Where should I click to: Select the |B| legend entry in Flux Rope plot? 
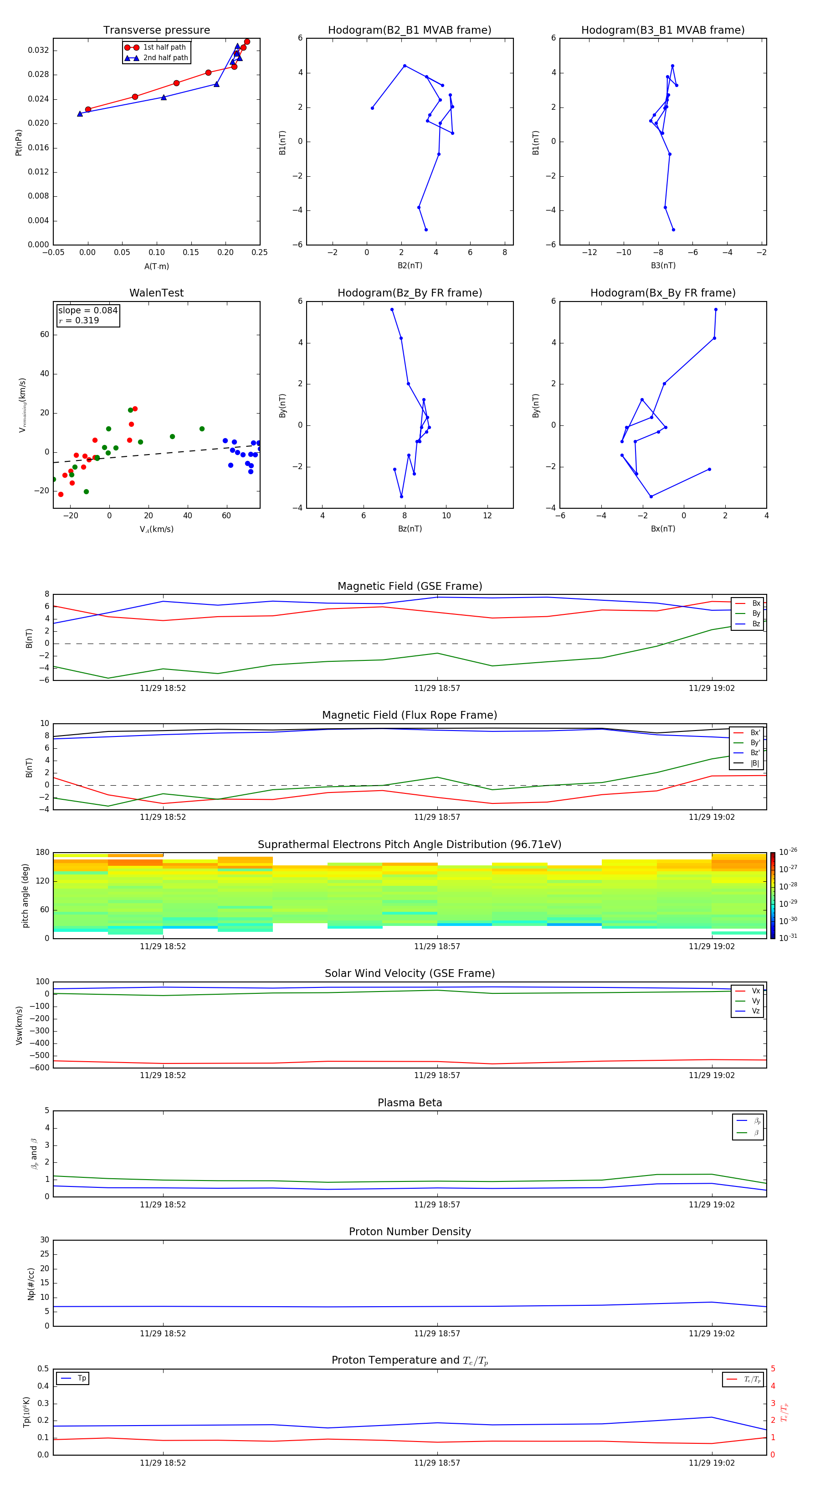click(747, 763)
